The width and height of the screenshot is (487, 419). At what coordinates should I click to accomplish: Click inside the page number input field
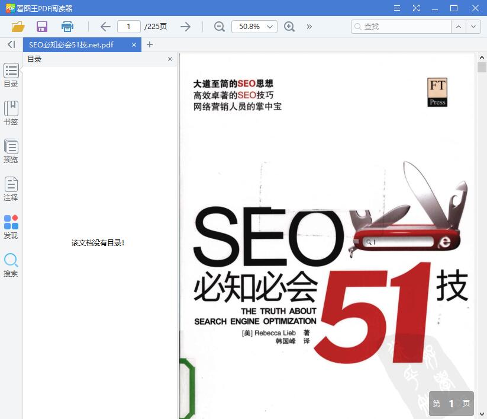(x=128, y=27)
